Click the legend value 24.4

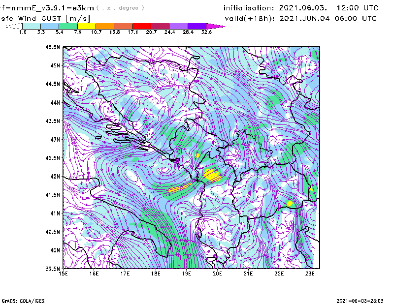pos(169,32)
